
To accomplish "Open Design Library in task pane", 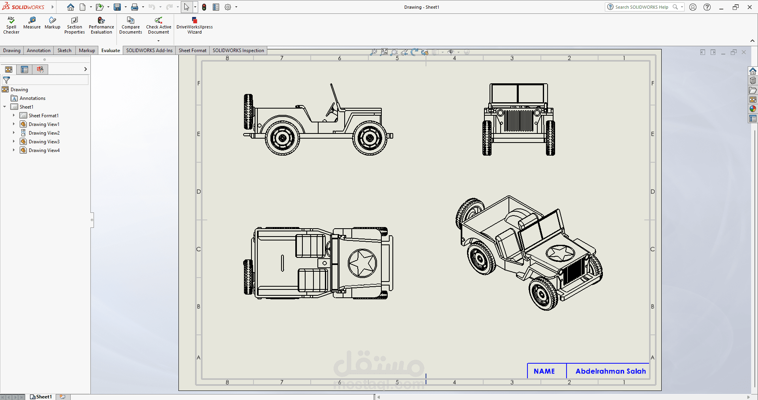I will point(753,81).
